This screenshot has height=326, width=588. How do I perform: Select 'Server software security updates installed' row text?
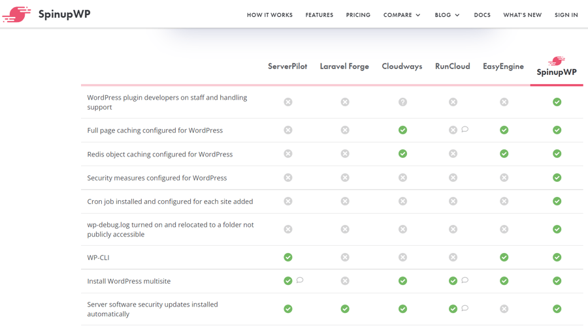click(152, 309)
